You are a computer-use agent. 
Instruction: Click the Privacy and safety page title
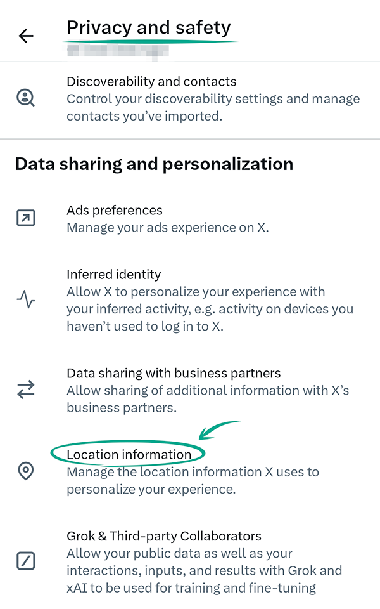click(x=149, y=28)
